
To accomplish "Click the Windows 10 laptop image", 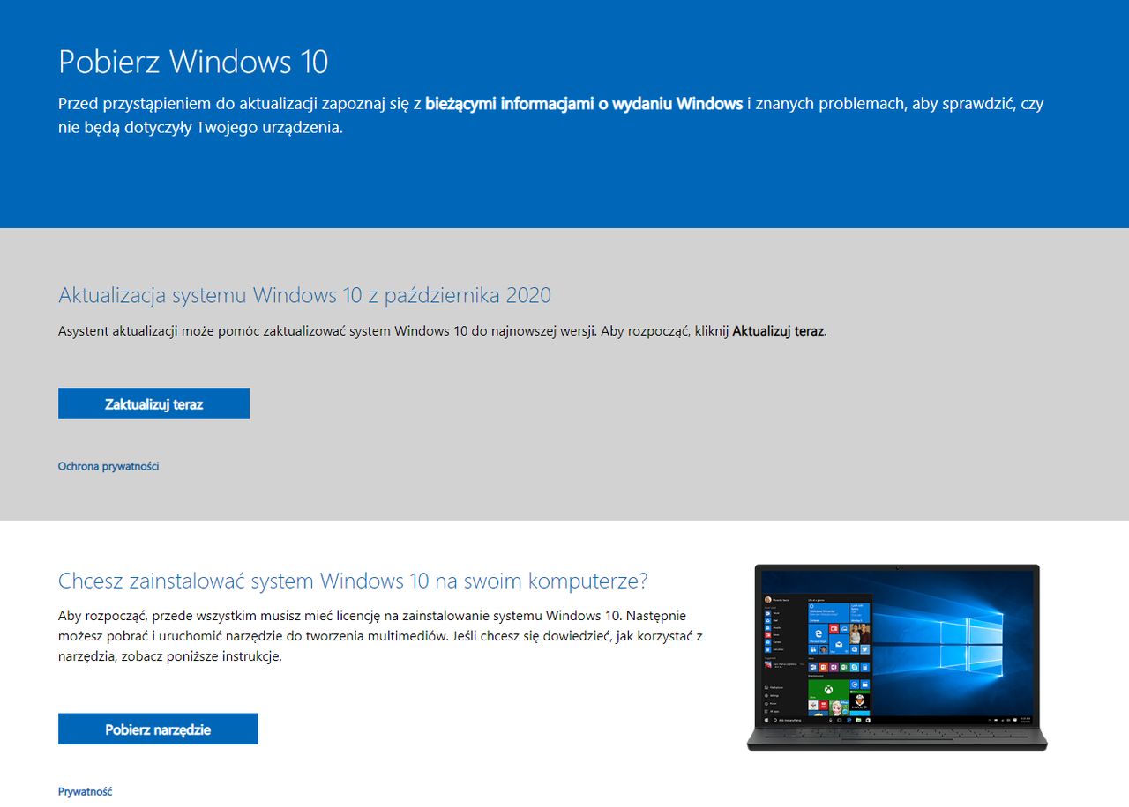I will click(x=897, y=657).
